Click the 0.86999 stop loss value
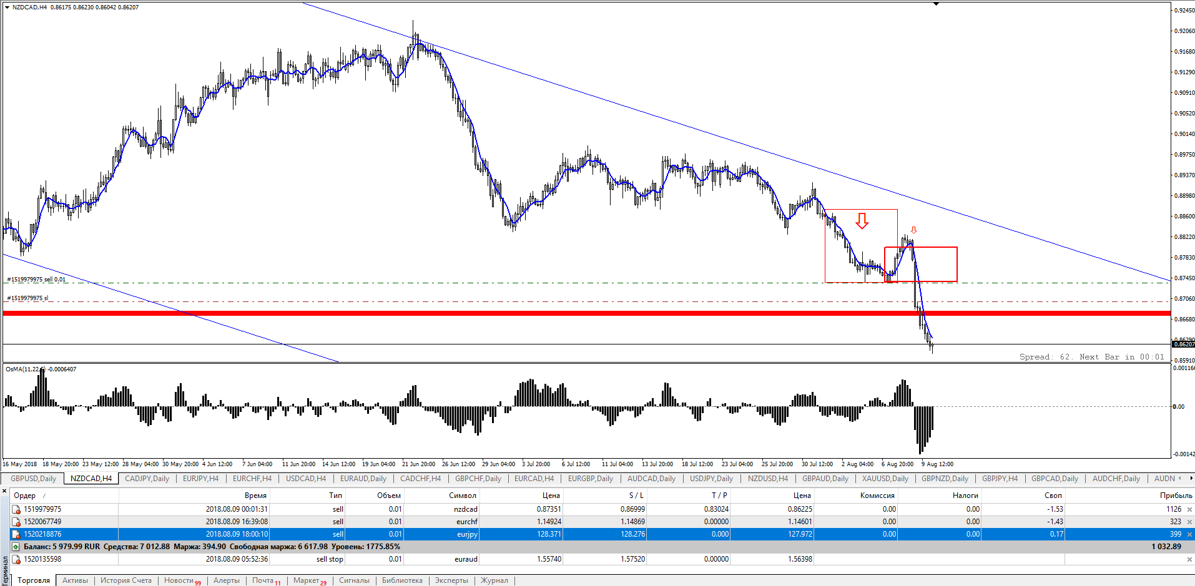 pos(632,509)
